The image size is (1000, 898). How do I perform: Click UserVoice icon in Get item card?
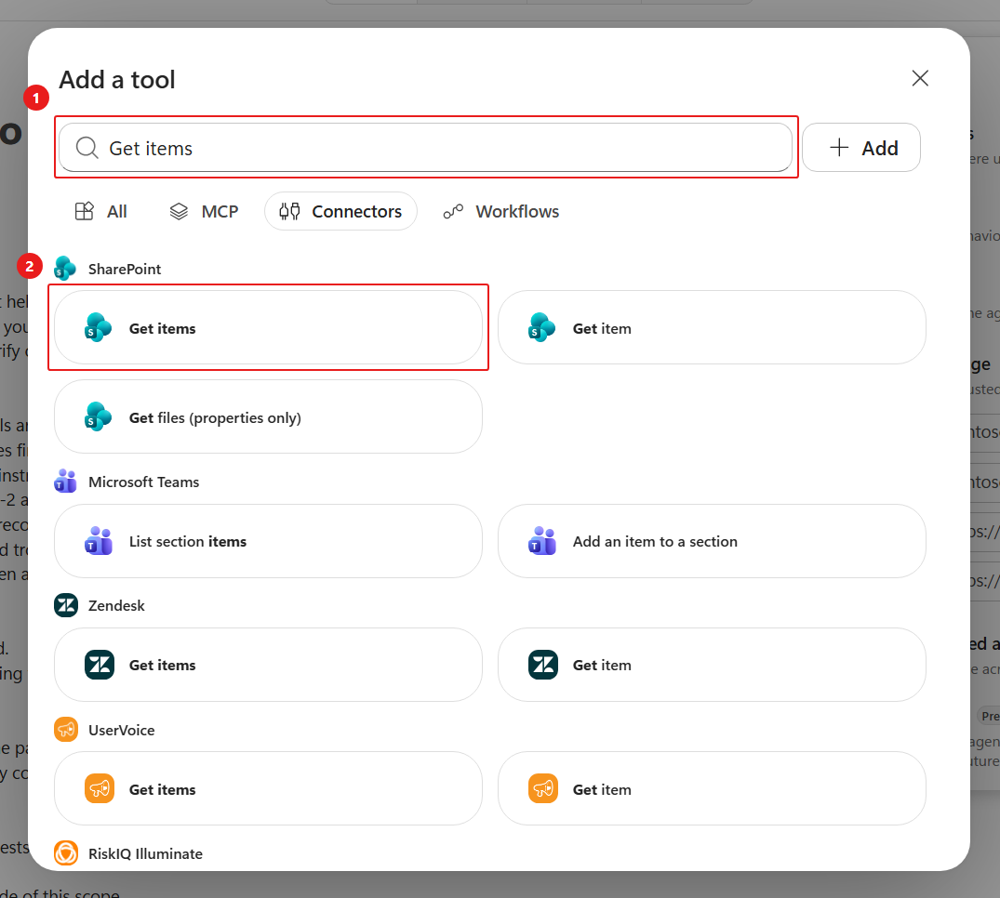coord(543,788)
